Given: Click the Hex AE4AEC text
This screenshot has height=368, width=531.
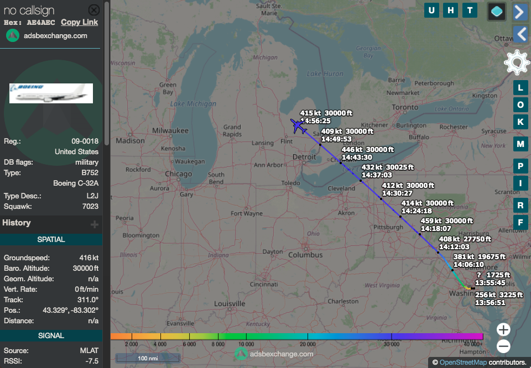Looking at the screenshot, I should click(29, 23).
